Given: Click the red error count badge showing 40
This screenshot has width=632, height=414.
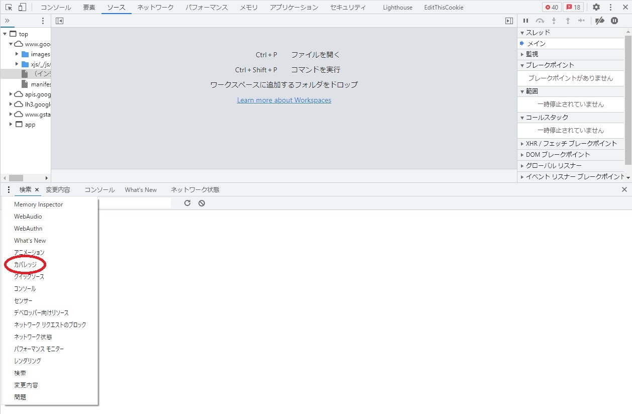Looking at the screenshot, I should point(552,7).
